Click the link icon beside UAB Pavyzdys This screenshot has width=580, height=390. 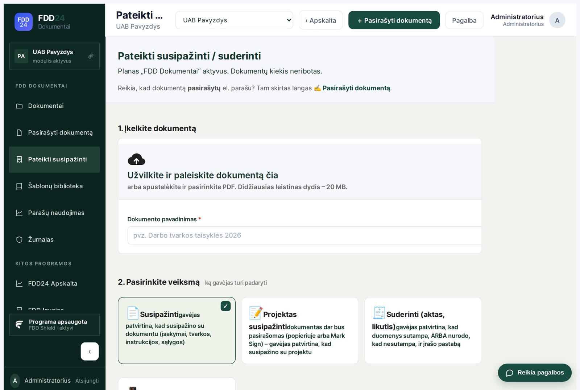[x=91, y=56]
